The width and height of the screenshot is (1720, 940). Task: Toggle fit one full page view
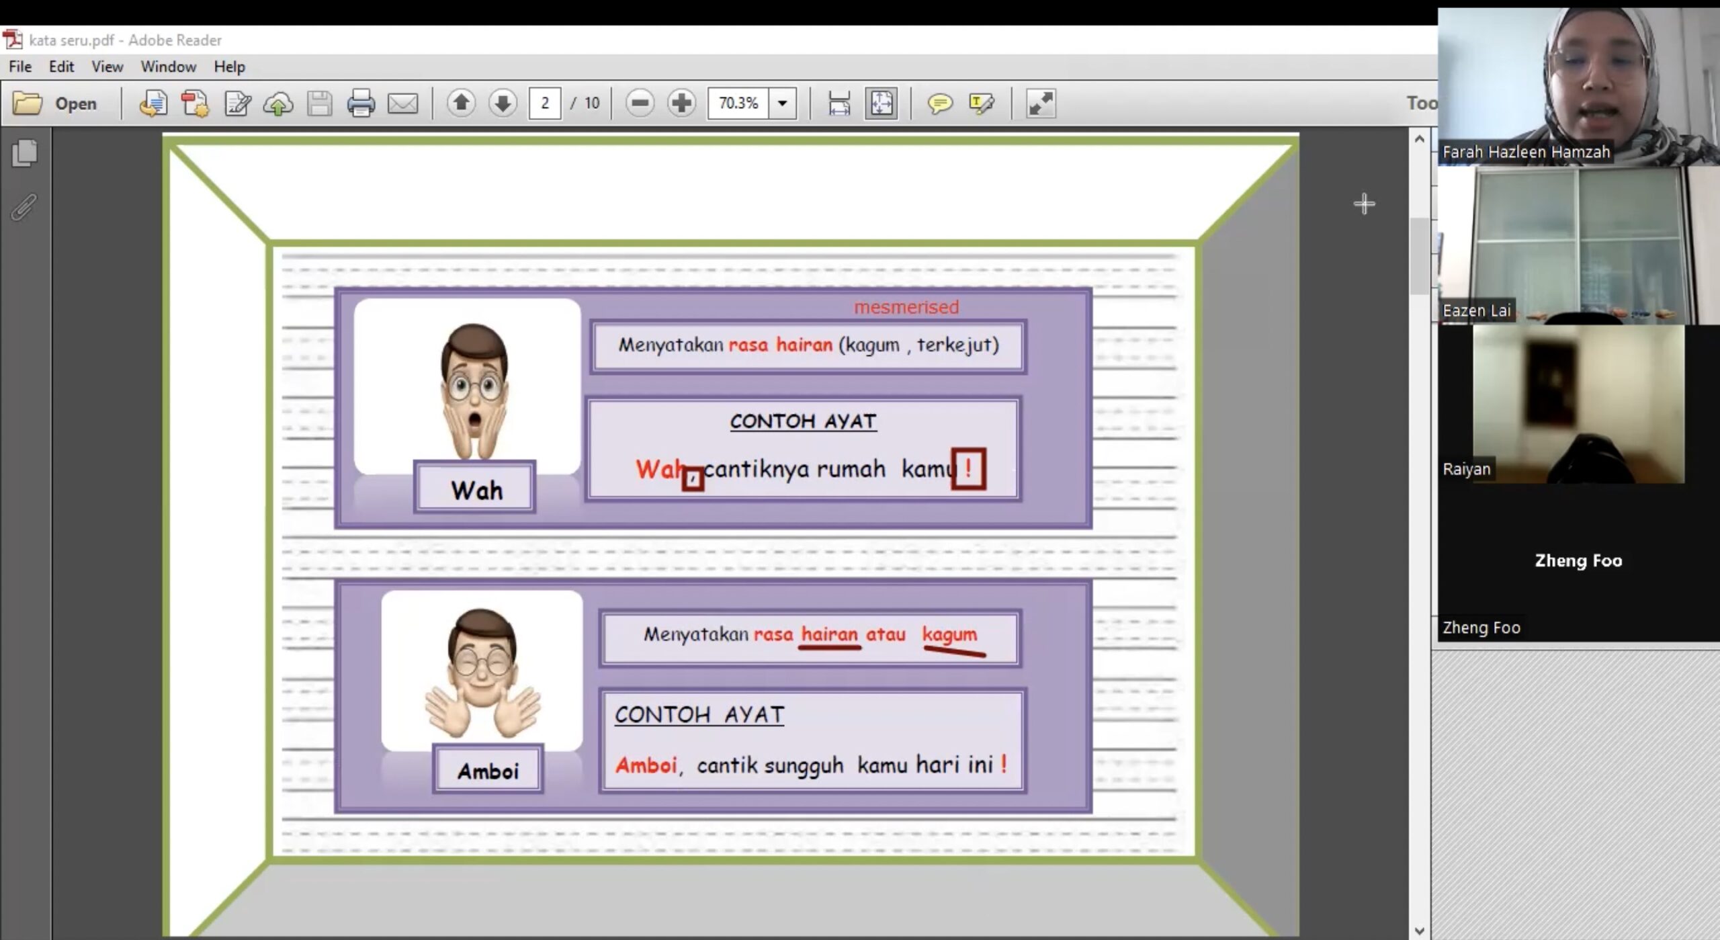[881, 103]
